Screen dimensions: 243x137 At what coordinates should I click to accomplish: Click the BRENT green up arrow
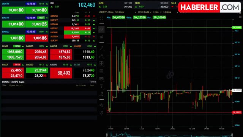(x=95, y=65)
